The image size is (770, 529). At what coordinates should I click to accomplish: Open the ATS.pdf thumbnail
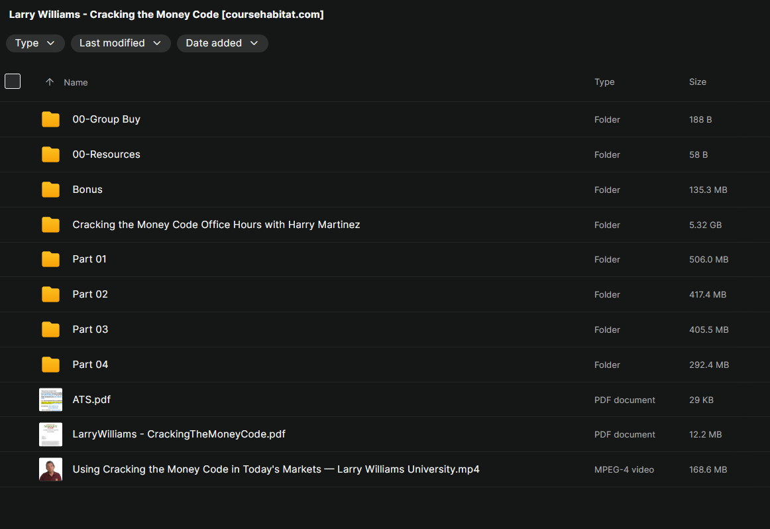pyautogui.click(x=50, y=400)
